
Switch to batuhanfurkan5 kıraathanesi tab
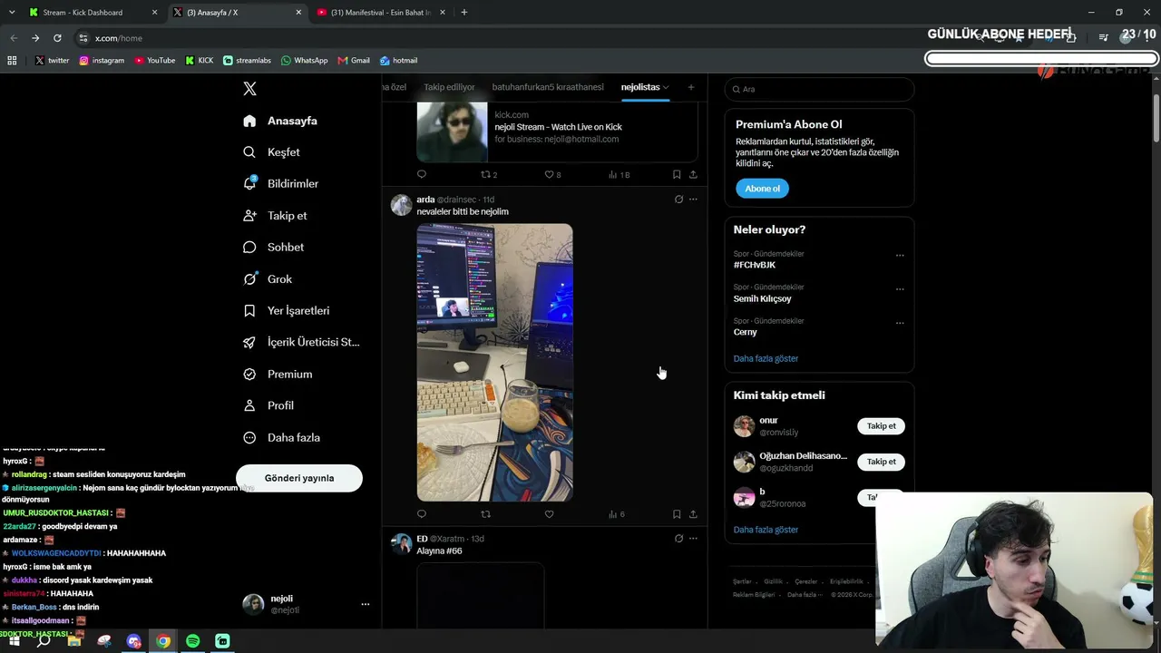tap(548, 87)
